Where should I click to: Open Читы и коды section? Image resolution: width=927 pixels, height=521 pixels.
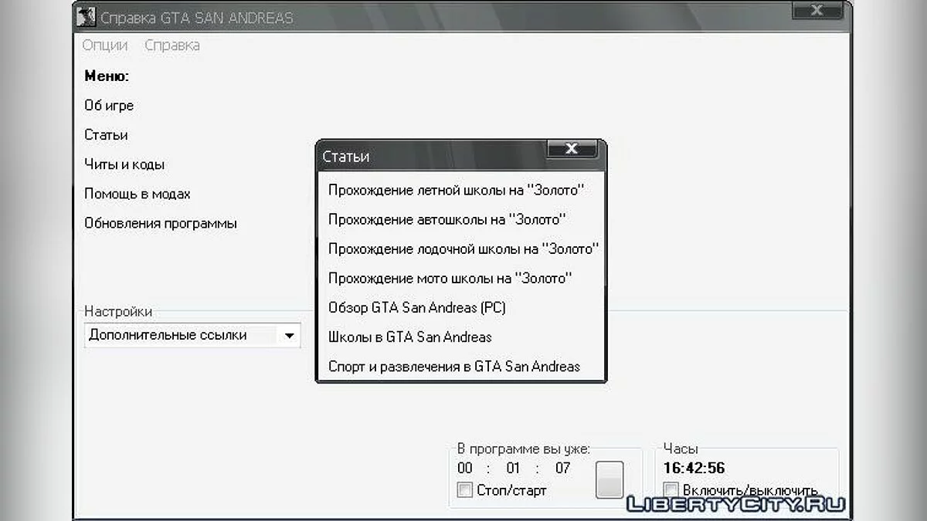(124, 164)
